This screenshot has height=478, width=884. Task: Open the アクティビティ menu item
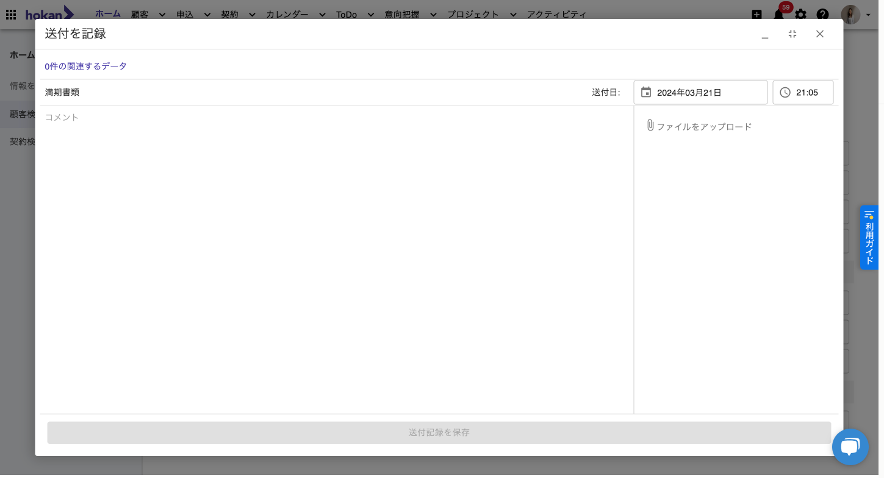pos(556,15)
